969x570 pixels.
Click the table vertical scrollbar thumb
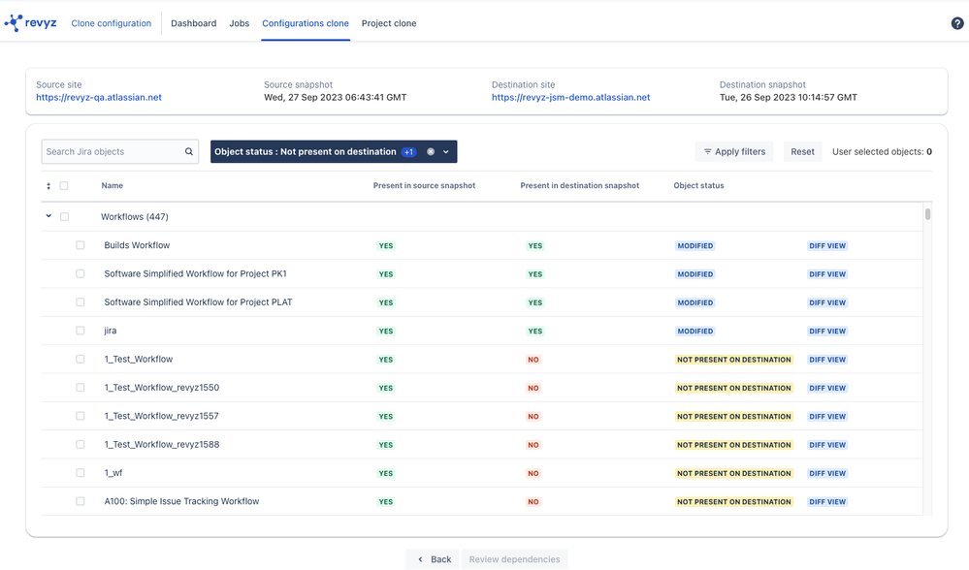(927, 214)
